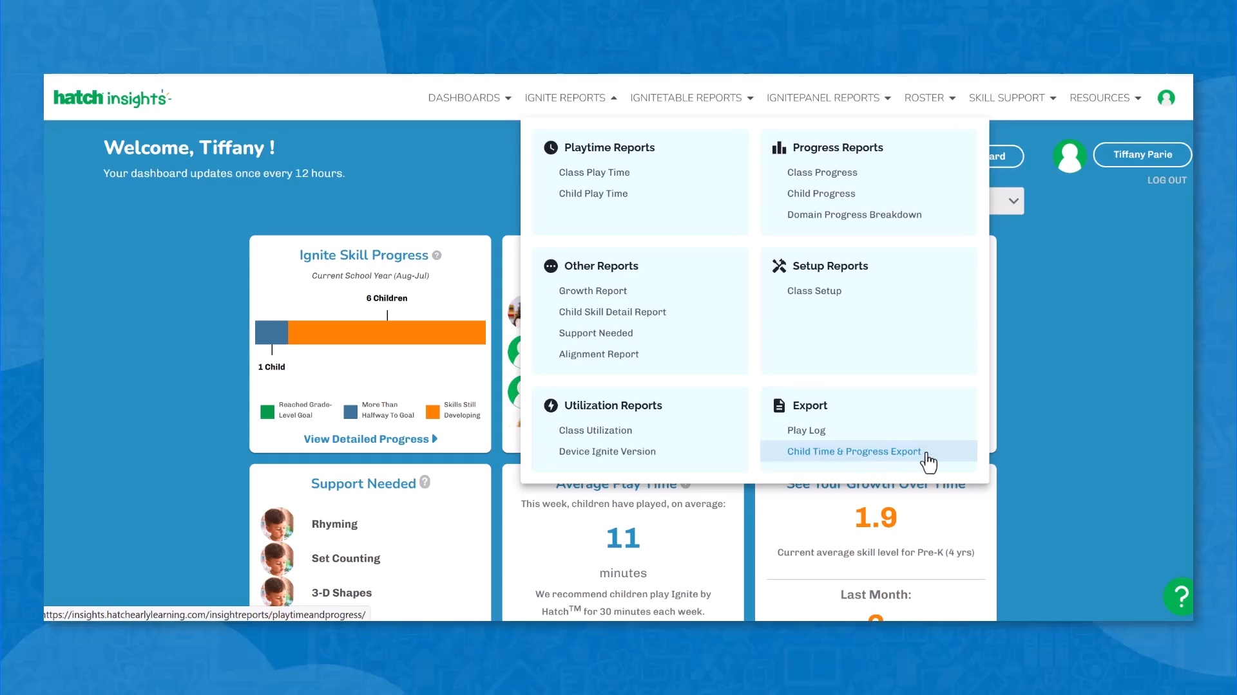Viewport: 1237px width, 695px height.
Task: Open Support Needed help tooltip
Action: [x=425, y=482]
